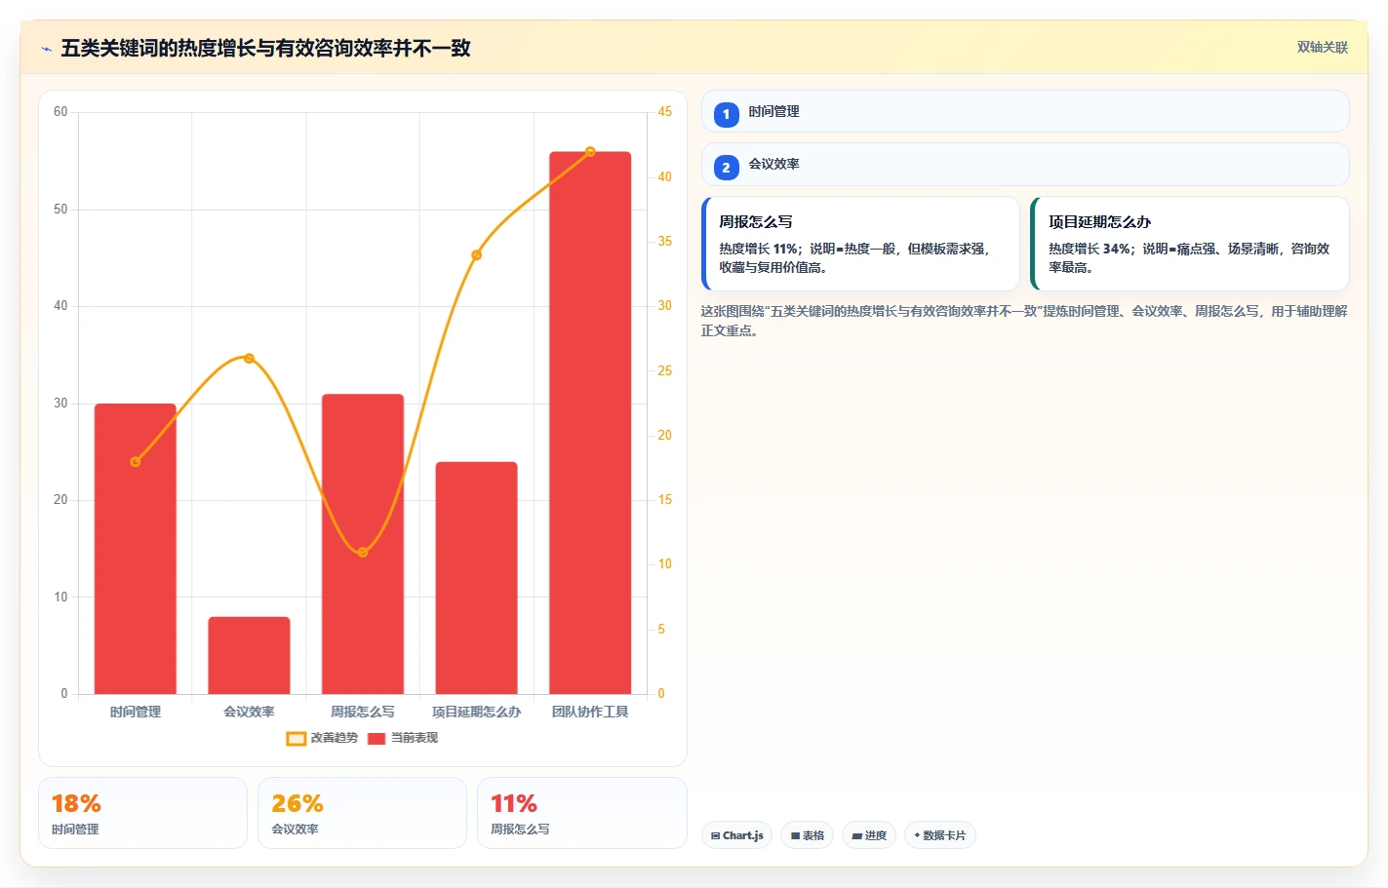Screen dimensions: 1388x888
Task: Click the 进度 tag chip
Action: [x=869, y=835]
